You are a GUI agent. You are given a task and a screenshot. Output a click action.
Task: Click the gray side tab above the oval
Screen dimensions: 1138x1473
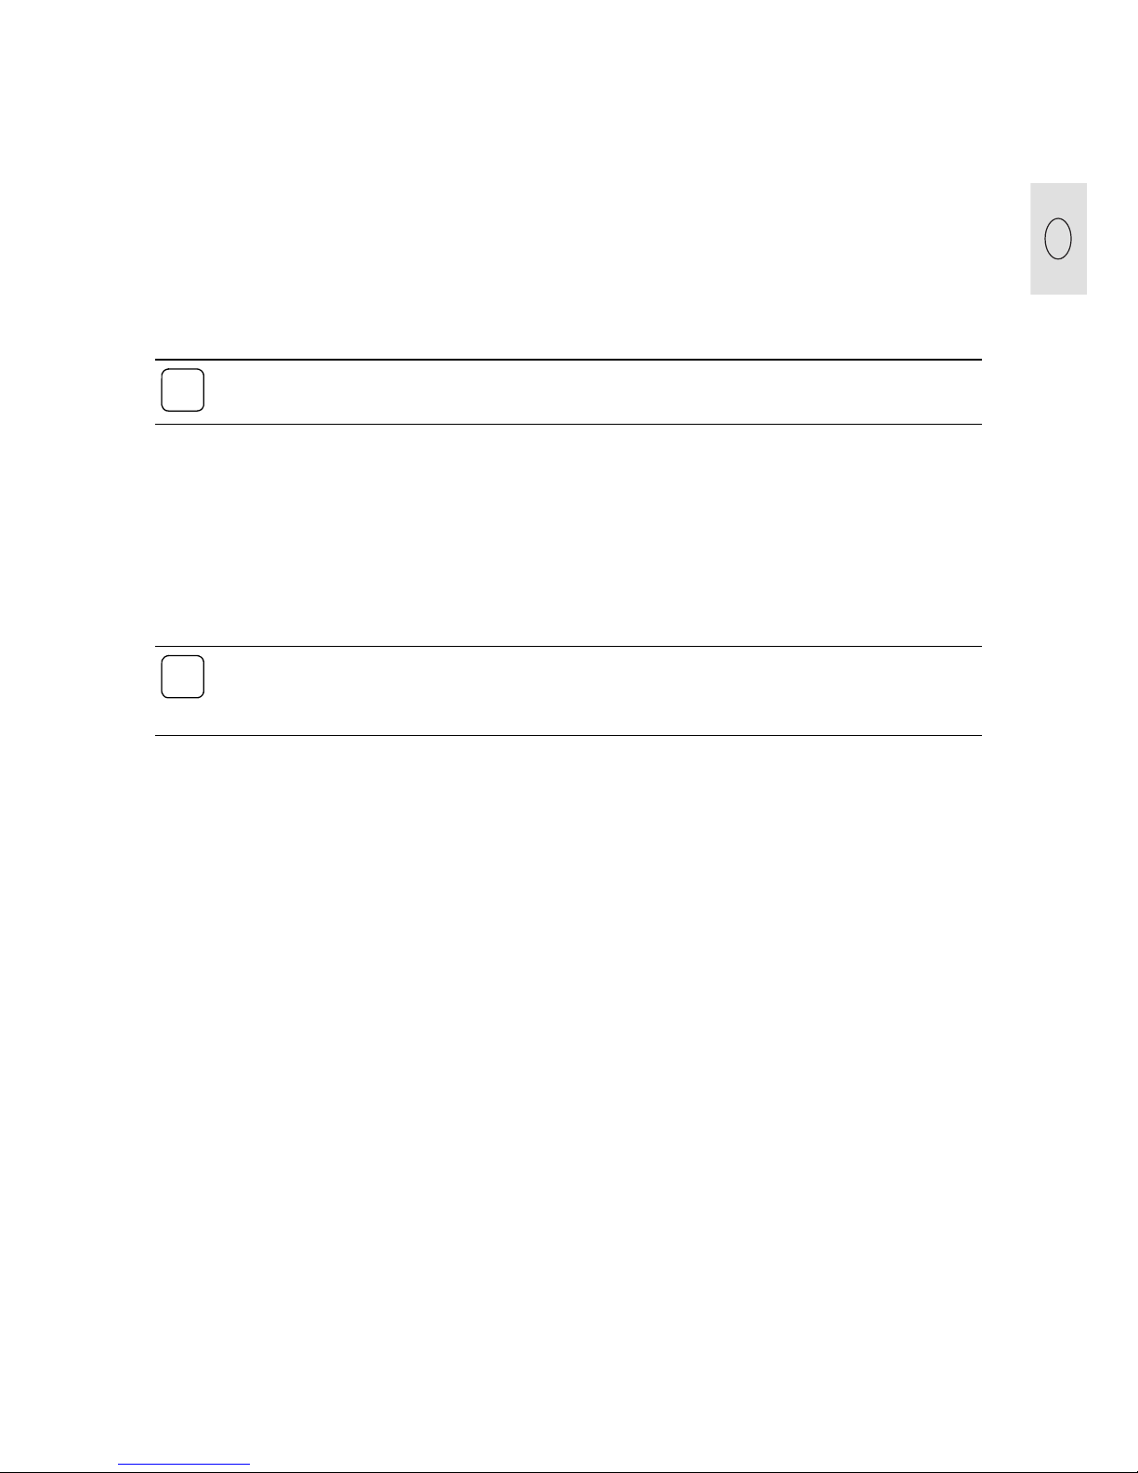pos(1058,200)
